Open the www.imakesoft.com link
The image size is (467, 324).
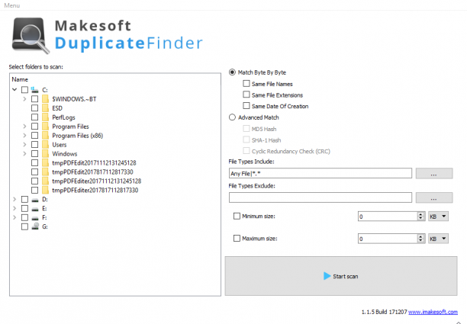point(433,312)
